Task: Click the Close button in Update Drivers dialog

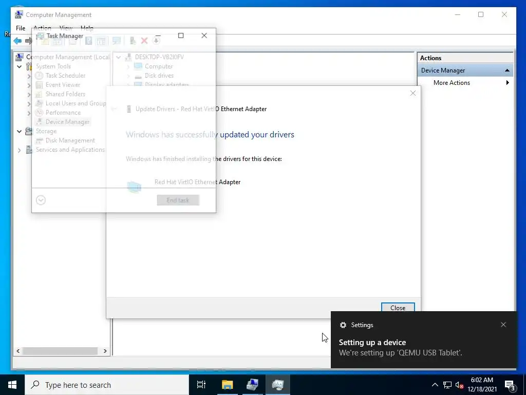Action: coord(398,308)
